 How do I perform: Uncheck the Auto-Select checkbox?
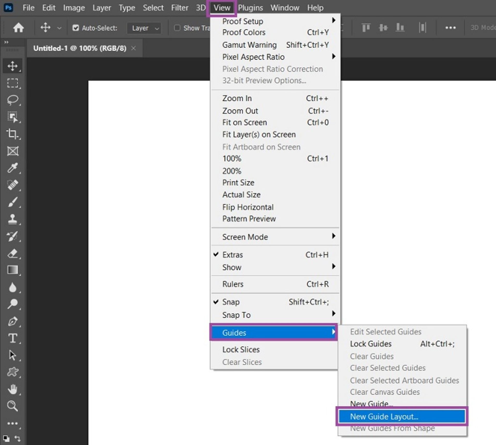click(75, 28)
